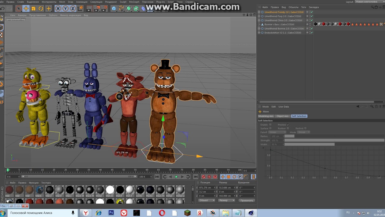The image size is (385, 217).
Task: Play the animation forward
Action: click(x=177, y=177)
